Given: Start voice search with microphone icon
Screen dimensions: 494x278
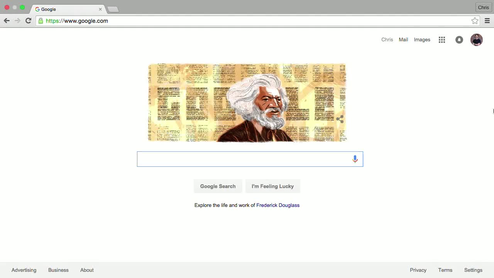Looking at the screenshot, I should pos(355,159).
